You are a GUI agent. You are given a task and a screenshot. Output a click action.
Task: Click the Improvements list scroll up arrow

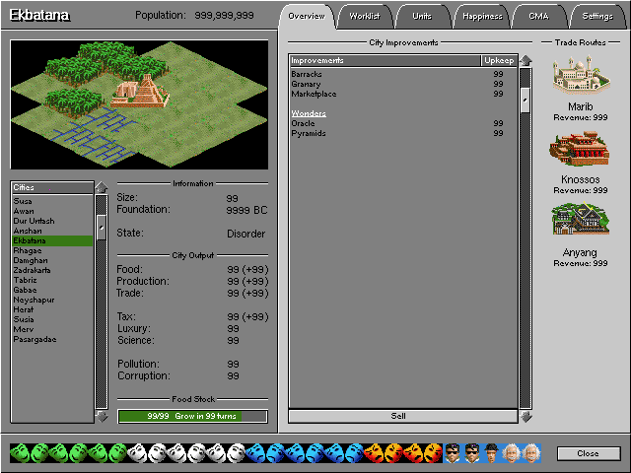(x=526, y=61)
